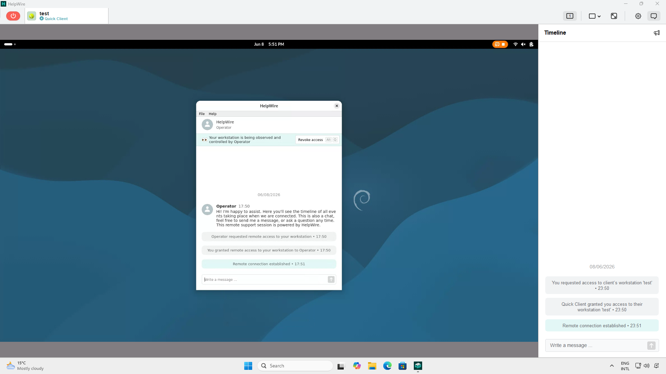Open remote desktop clock 'Jun 8 5:51 PM'
Image resolution: width=666 pixels, height=374 pixels.
coord(269,44)
